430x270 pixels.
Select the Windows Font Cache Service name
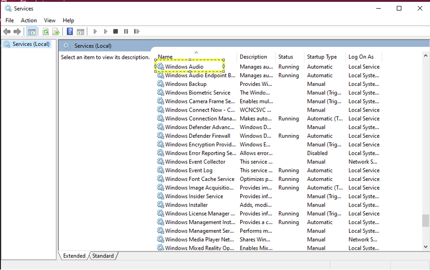click(x=200, y=179)
